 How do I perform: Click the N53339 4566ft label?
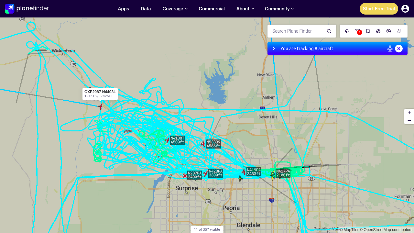coord(213,144)
